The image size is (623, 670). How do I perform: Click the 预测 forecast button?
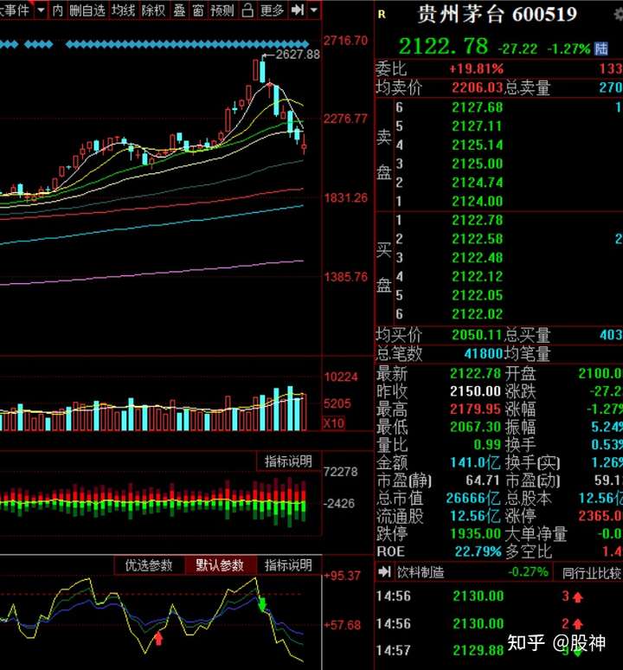(x=222, y=10)
